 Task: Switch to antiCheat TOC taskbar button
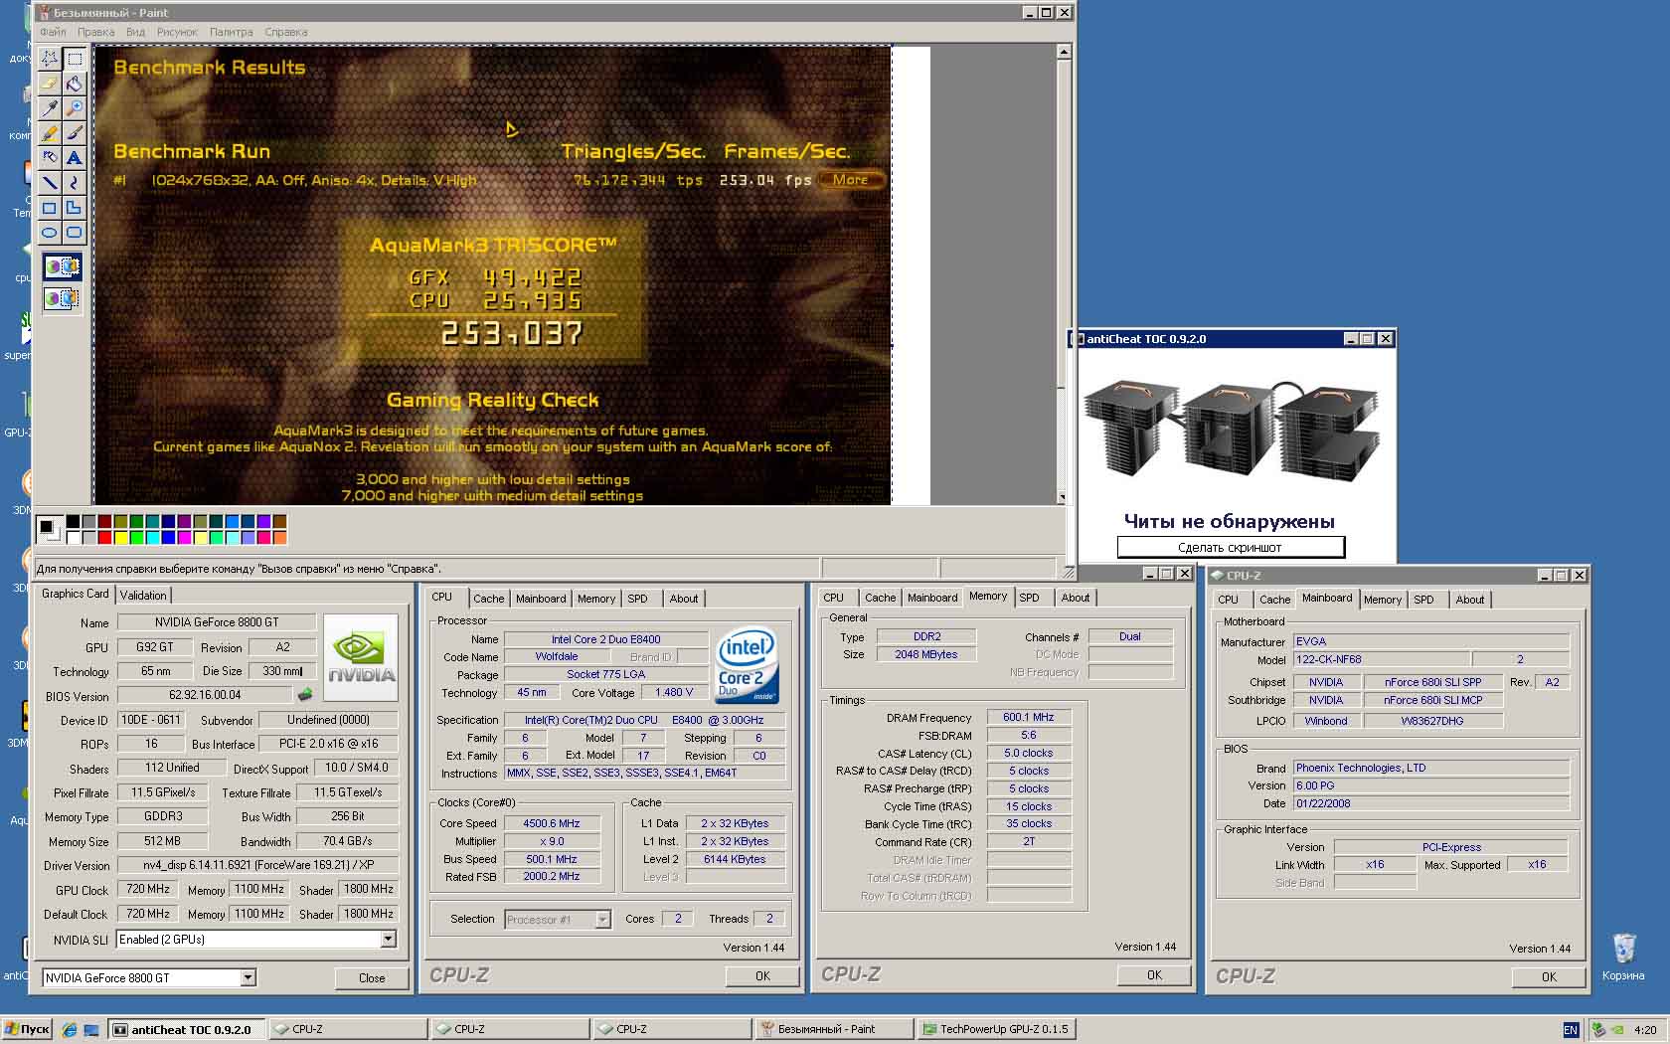tap(186, 1029)
